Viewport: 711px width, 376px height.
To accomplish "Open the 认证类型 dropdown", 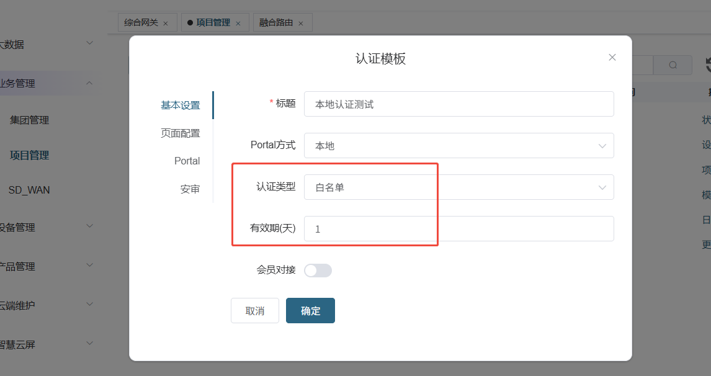I will coord(458,187).
